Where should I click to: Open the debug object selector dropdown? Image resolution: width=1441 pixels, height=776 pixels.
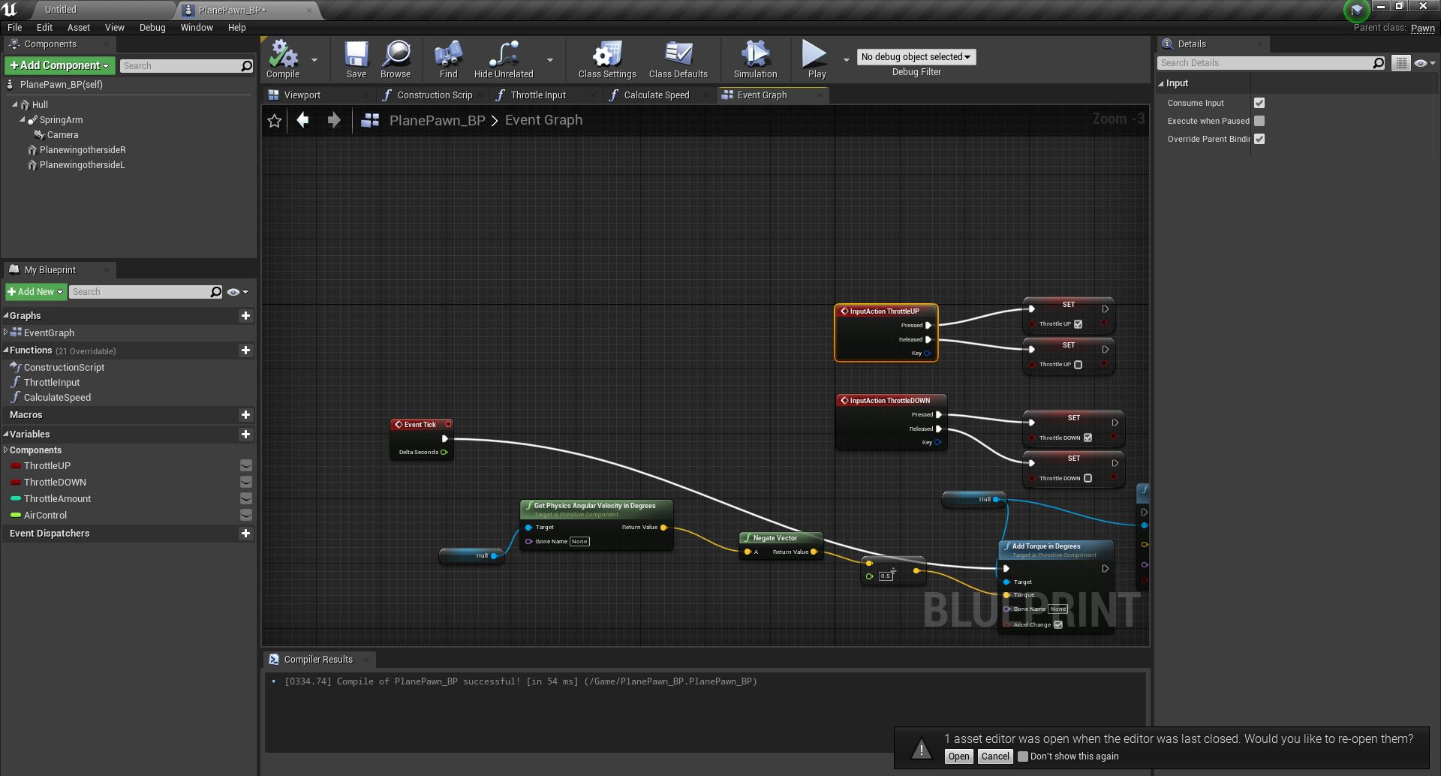point(916,57)
